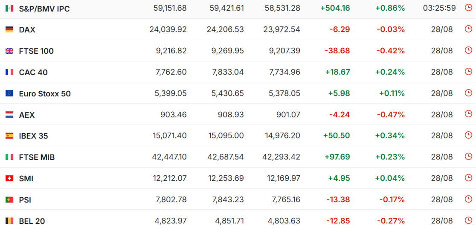Click the clock icon in the IBEX 35 row
The image size is (476, 229).
[469, 135]
